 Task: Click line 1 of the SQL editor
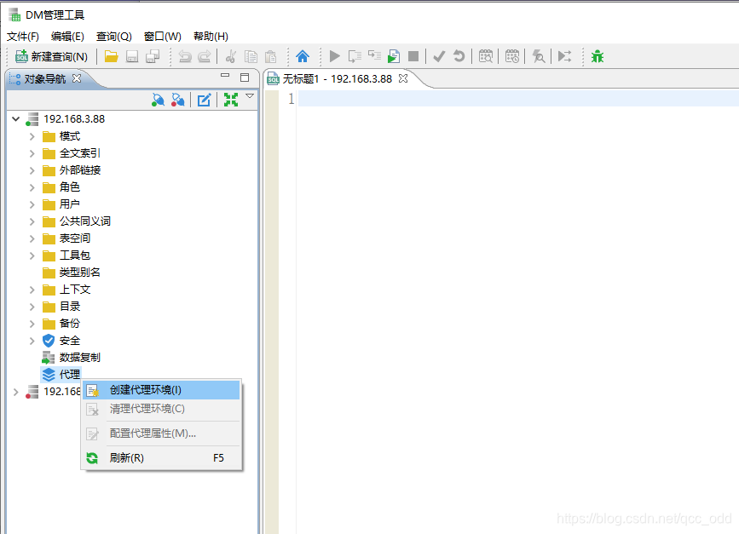coord(517,99)
